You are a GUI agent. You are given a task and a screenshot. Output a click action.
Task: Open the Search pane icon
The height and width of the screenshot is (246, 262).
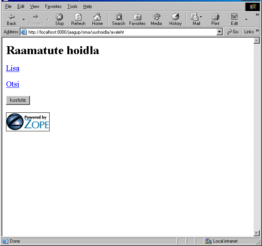(119, 19)
